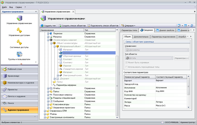Viewport: 197px width, 125px height.
Task: Click the refresh icon in the toolbar
Action: click(192, 26)
